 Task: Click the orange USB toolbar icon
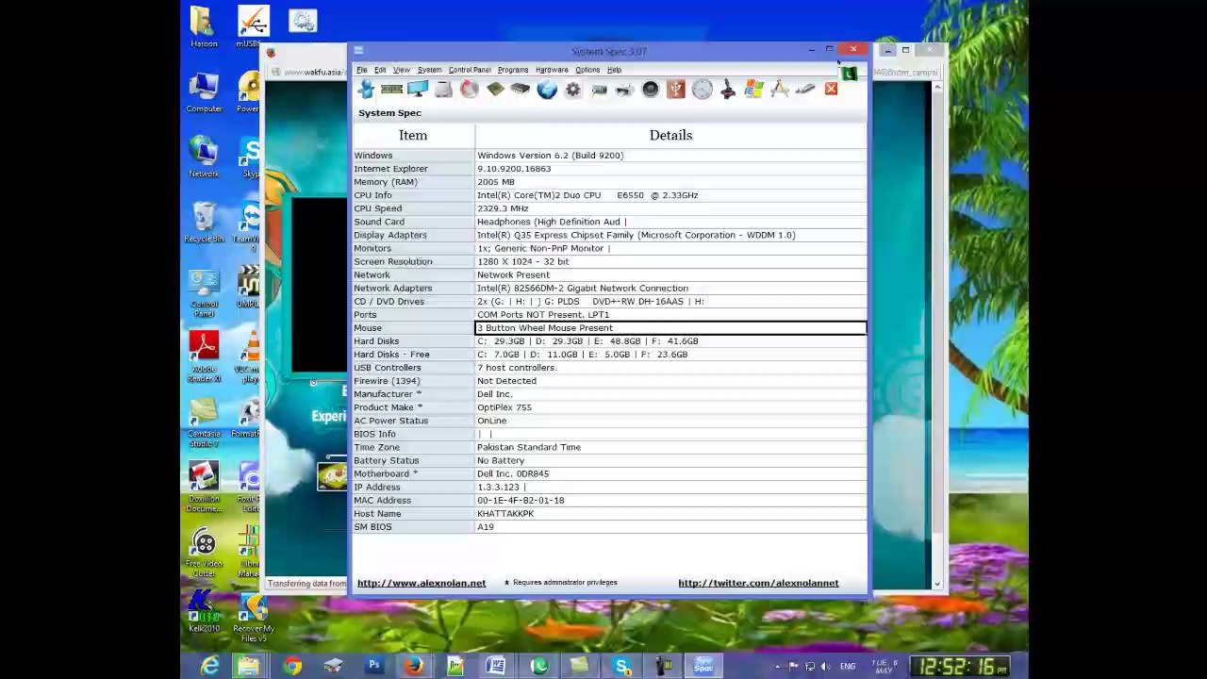pyautogui.click(x=675, y=90)
